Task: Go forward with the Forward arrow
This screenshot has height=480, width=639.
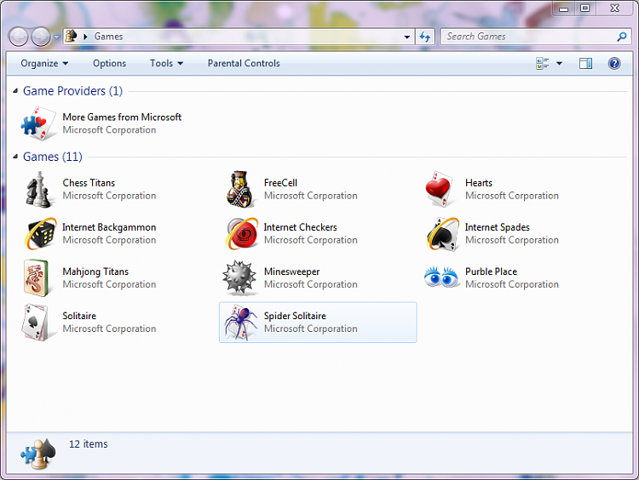Action: click(x=41, y=37)
